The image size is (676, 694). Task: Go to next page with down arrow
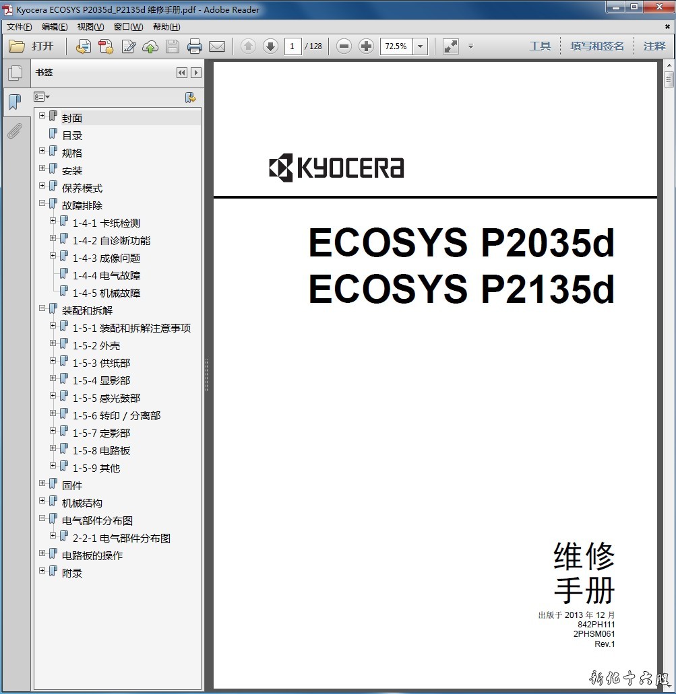click(270, 46)
